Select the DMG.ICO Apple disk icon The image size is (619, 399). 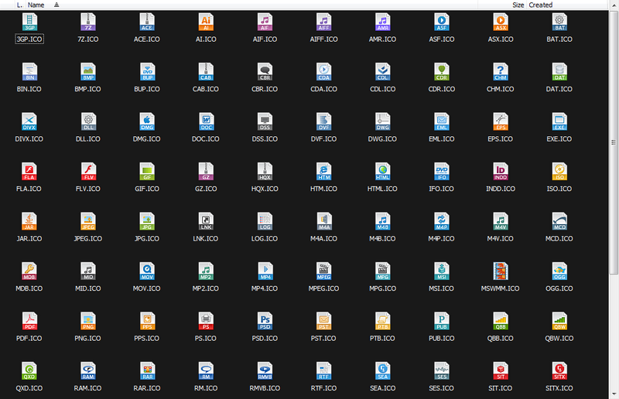[x=147, y=122]
